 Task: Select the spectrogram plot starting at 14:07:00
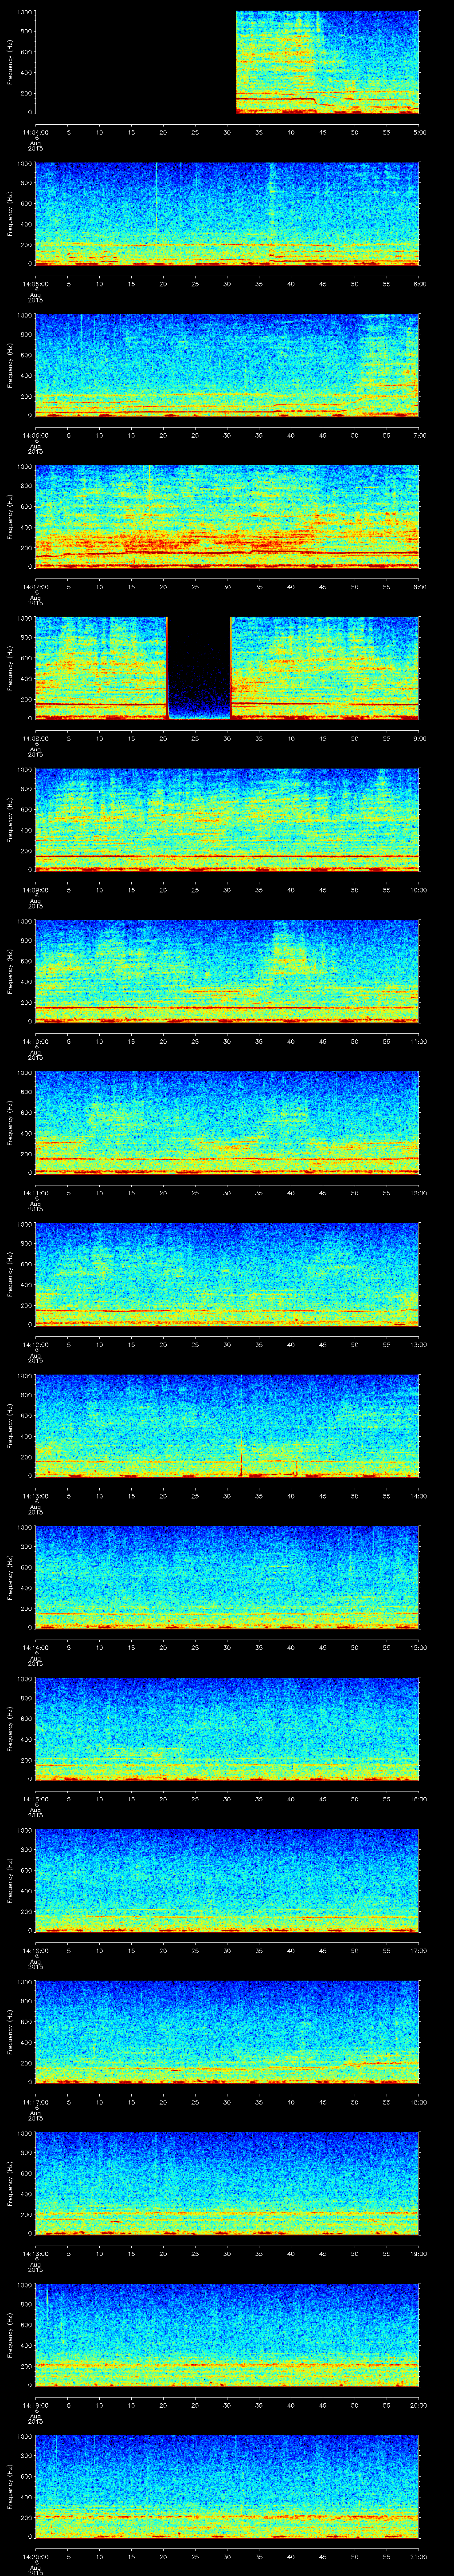coord(227,517)
